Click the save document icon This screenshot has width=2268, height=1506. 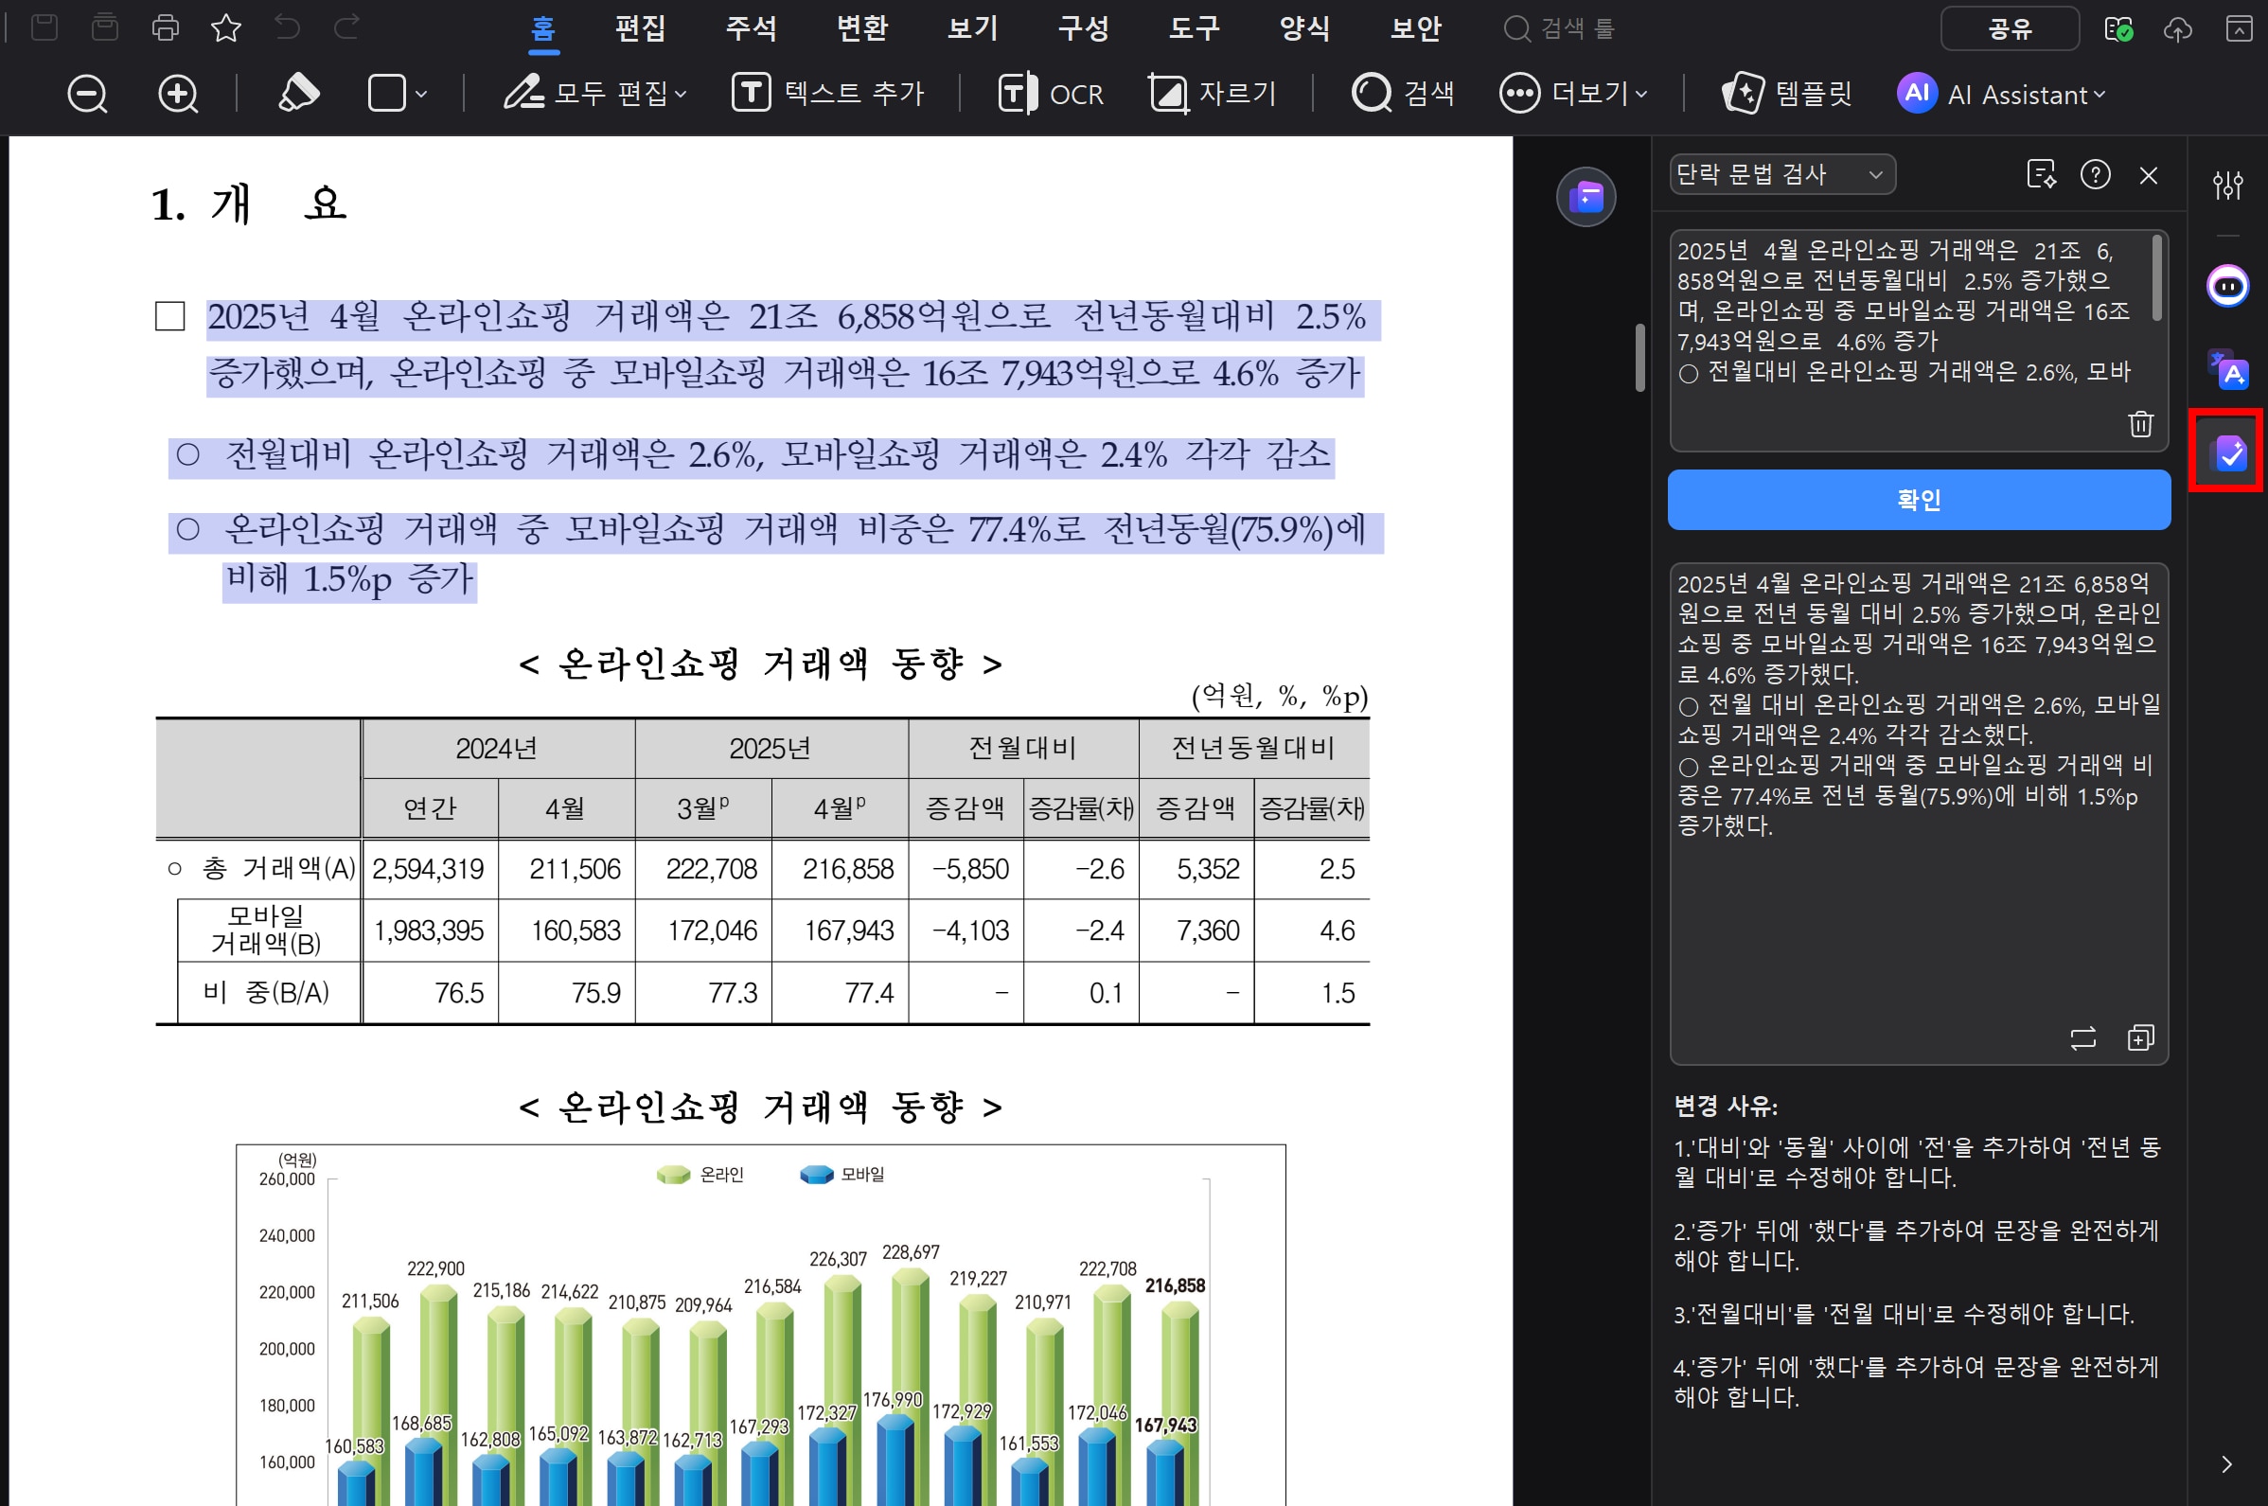coord(44,27)
